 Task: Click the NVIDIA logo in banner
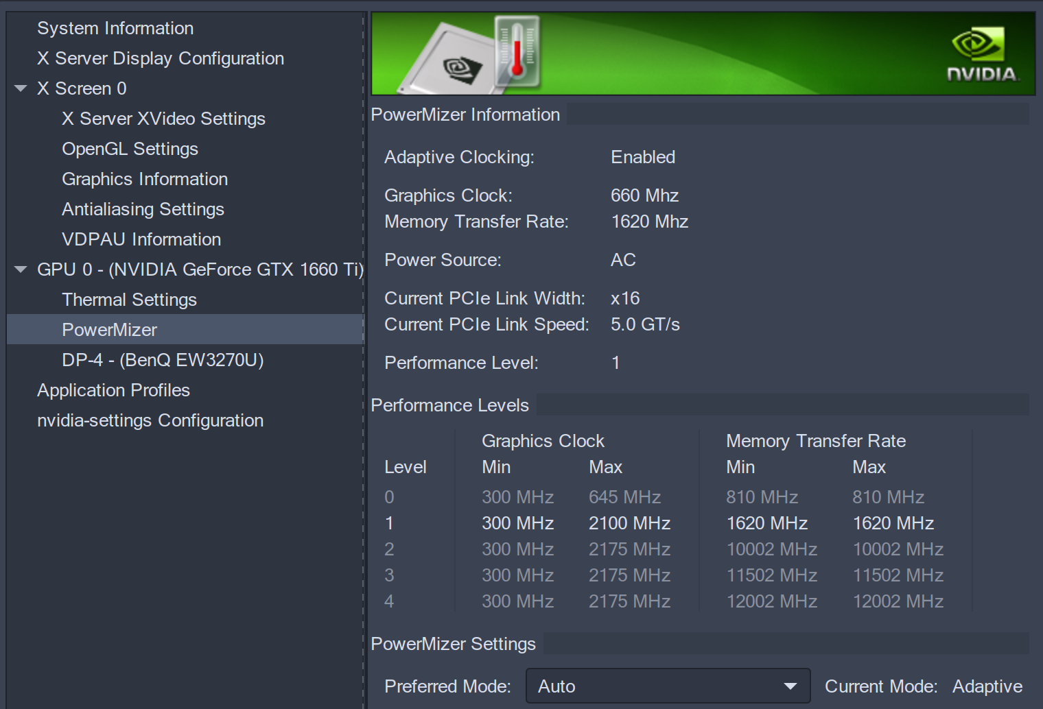pos(982,55)
